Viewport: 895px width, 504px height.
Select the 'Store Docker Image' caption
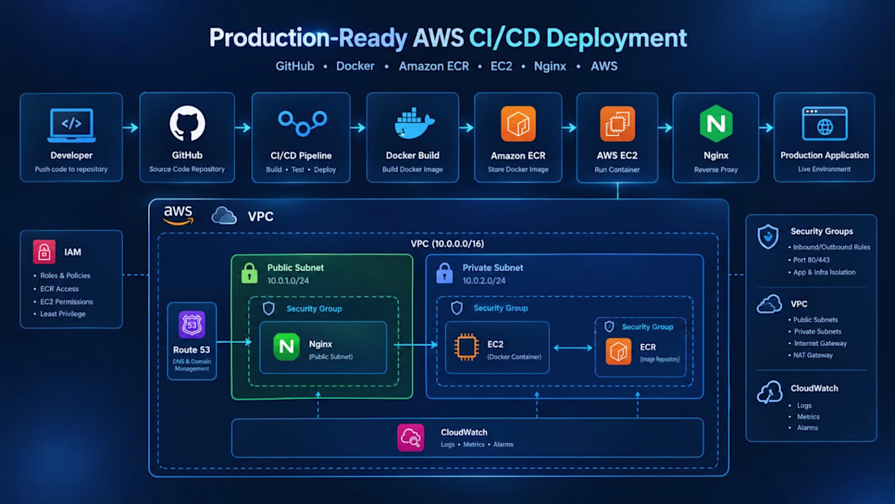point(518,169)
